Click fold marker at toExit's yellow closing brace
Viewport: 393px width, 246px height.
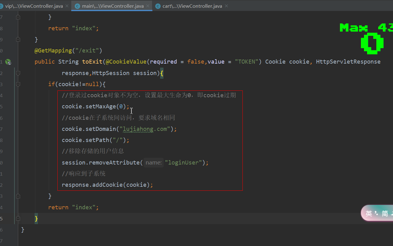(x=18, y=219)
